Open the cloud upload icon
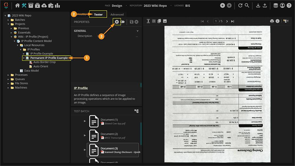The height and width of the screenshot is (166, 295). 44,5
